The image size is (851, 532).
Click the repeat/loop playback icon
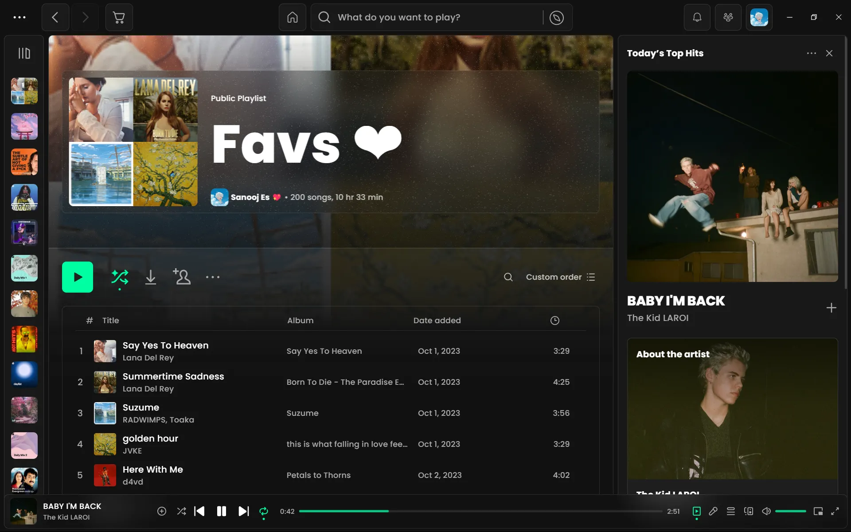click(x=263, y=511)
